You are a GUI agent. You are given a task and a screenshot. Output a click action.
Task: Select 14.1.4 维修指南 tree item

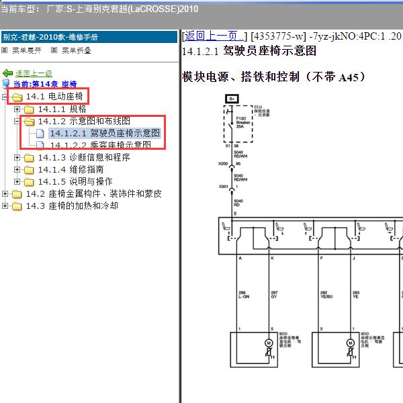click(x=71, y=169)
